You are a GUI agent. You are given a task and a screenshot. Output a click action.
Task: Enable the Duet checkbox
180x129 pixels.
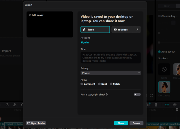pyautogui.click(x=99, y=84)
